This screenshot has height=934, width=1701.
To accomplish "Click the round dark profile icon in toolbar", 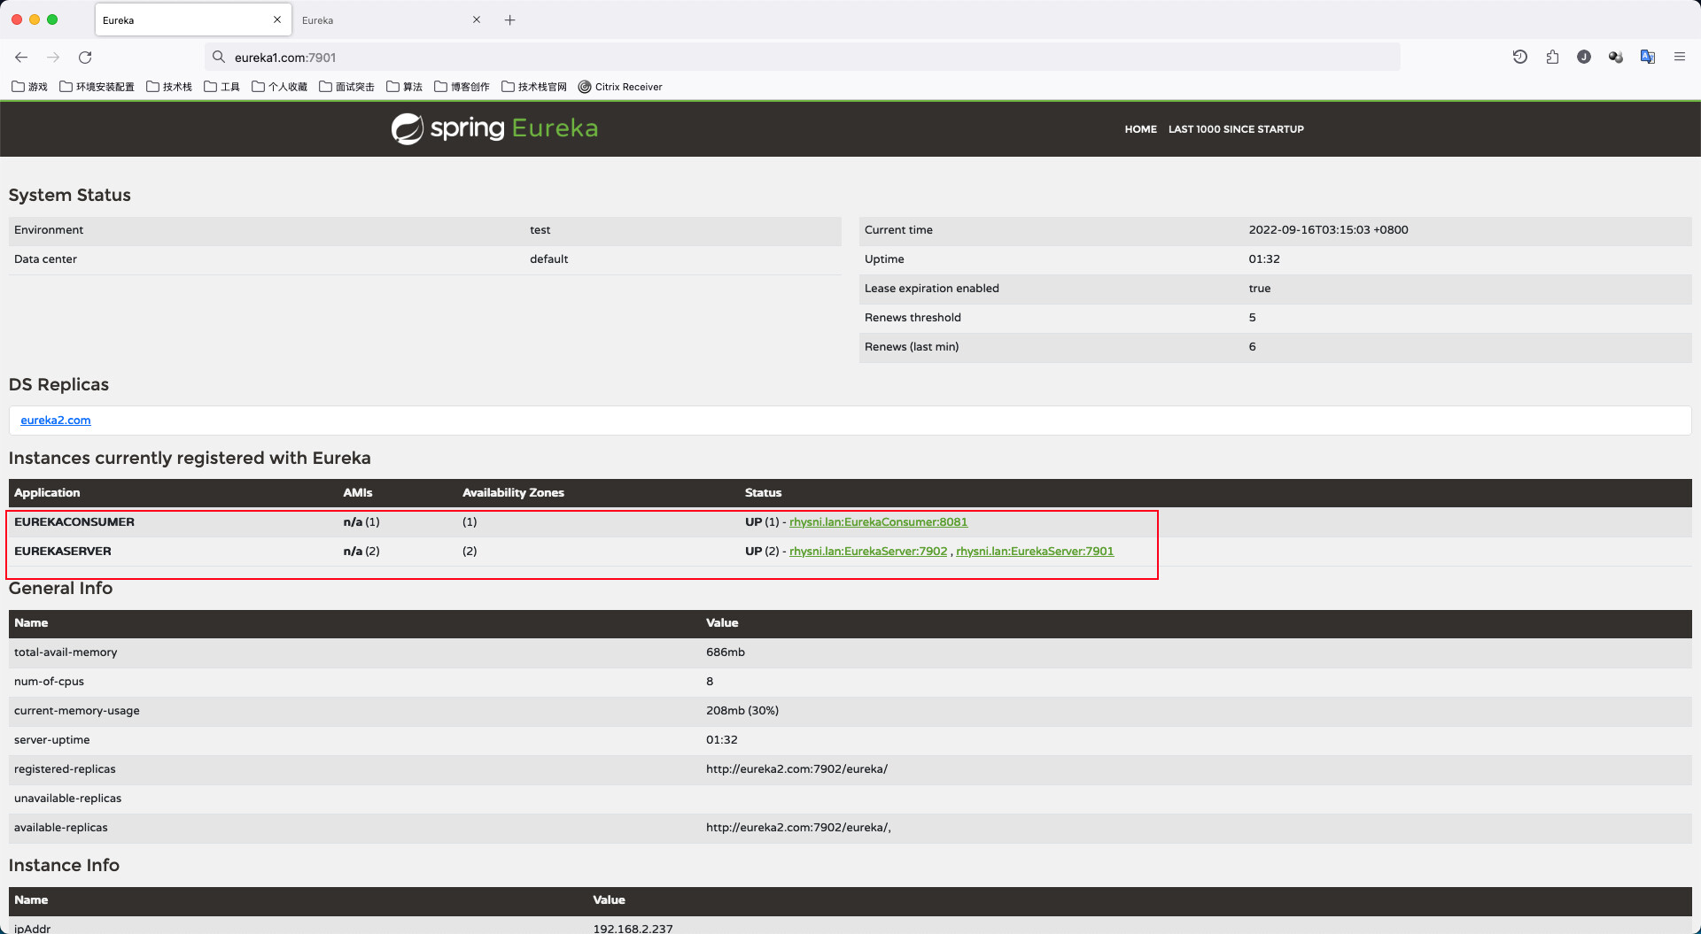I will pos(1584,57).
